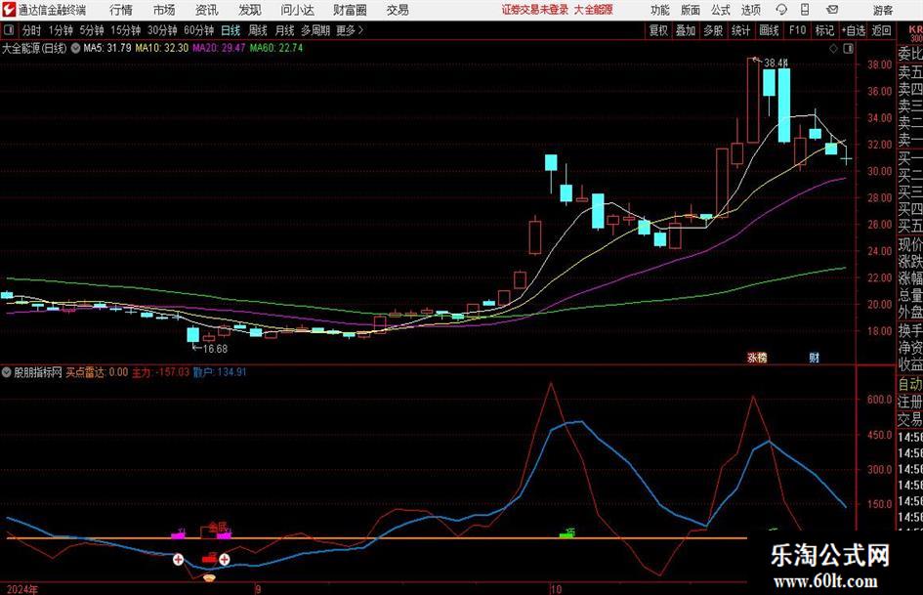Switch to the 30分钟 period tab
Image resolution: width=923 pixels, height=595 pixels.
coord(162,30)
